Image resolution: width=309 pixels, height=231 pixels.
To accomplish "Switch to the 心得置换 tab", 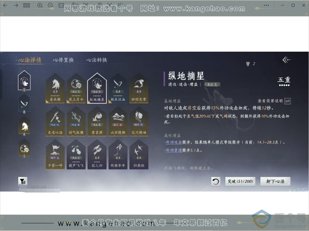I will tap(63, 60).
